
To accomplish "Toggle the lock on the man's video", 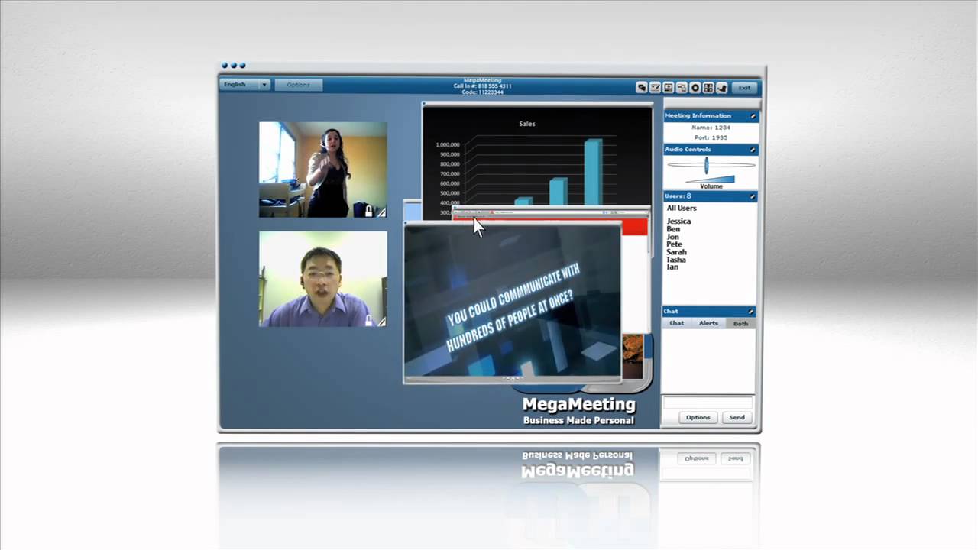I will 368,321.
